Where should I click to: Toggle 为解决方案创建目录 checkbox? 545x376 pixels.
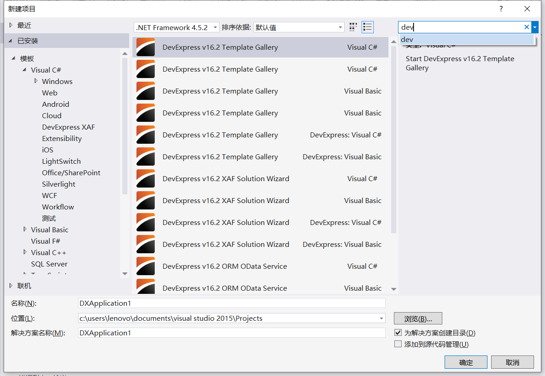(x=398, y=333)
